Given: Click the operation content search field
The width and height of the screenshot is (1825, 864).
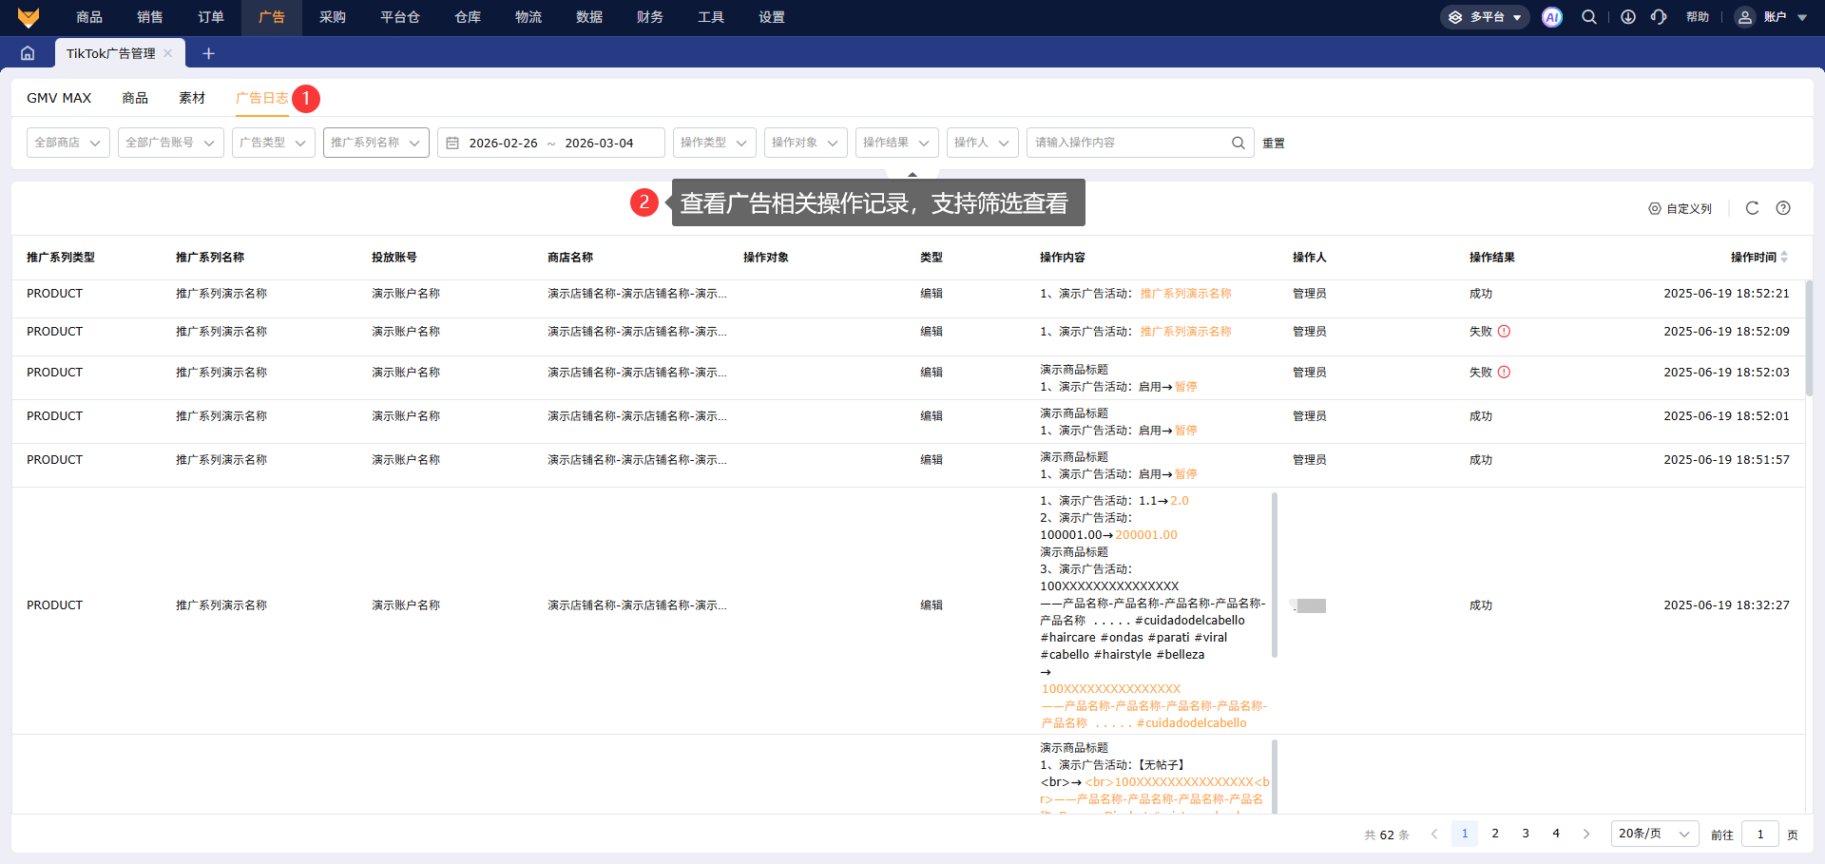Looking at the screenshot, I should 1129,143.
